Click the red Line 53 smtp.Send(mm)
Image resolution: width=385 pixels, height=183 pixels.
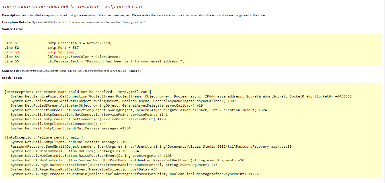point(41,52)
